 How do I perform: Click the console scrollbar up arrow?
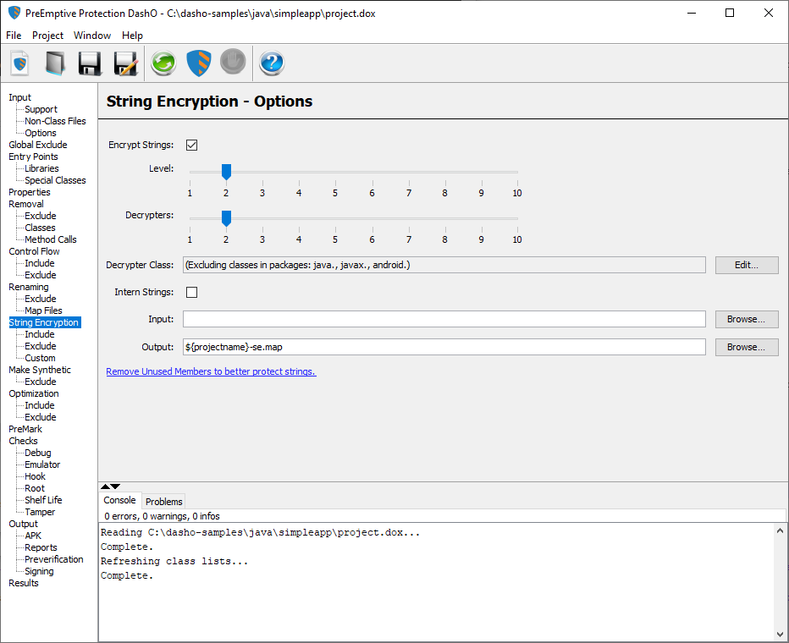click(x=780, y=530)
